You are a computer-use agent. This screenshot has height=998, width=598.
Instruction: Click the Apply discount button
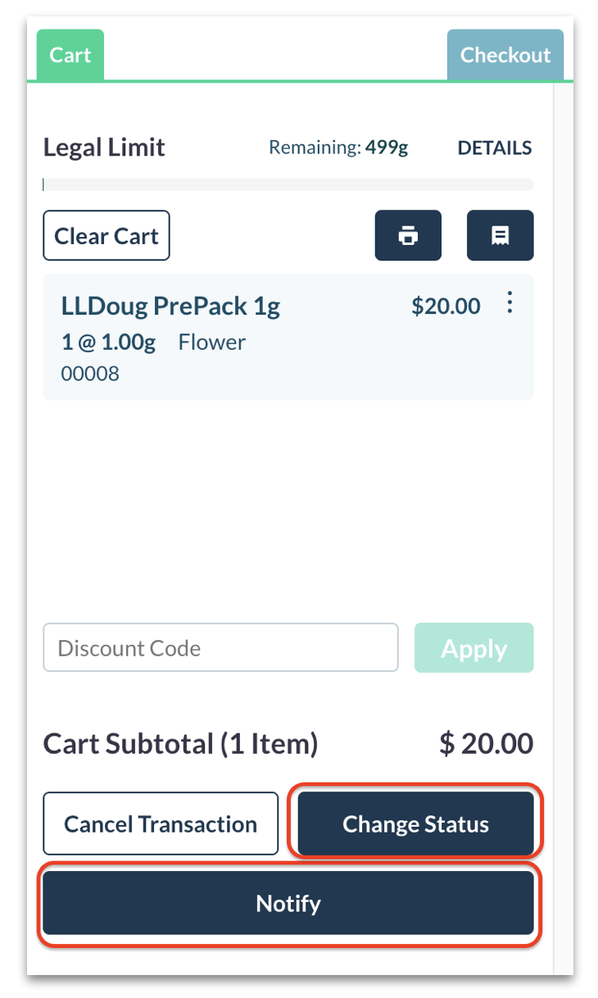pyautogui.click(x=474, y=648)
